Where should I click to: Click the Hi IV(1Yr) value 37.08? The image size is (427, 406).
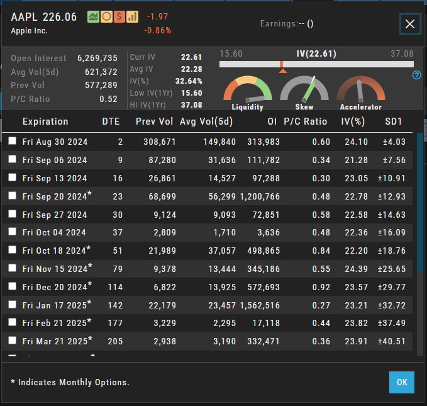tap(191, 105)
